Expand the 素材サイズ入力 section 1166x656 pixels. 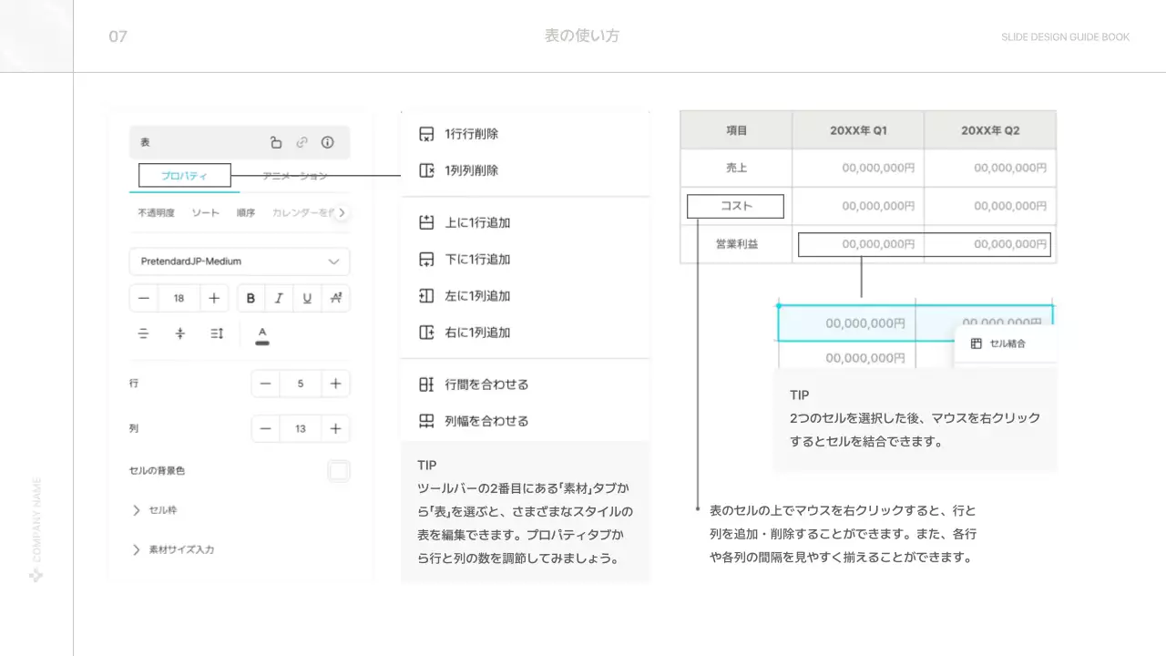[137, 549]
